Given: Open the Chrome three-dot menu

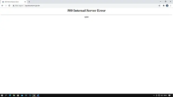Looking at the screenshot, I should coord(171,6).
